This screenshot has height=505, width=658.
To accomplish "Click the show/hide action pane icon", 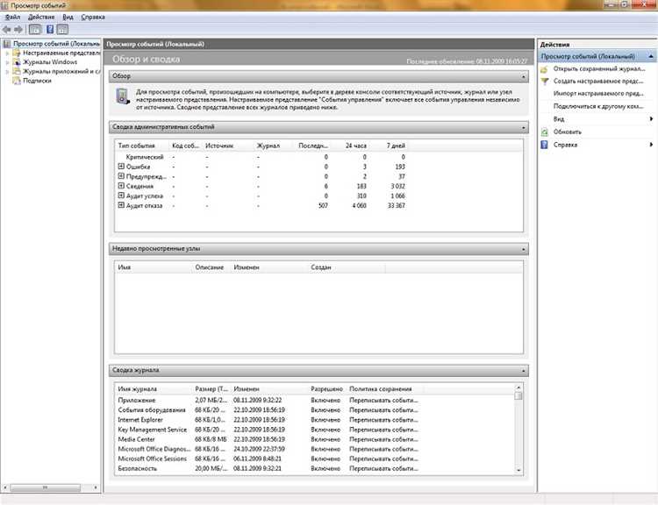I will coord(62,29).
